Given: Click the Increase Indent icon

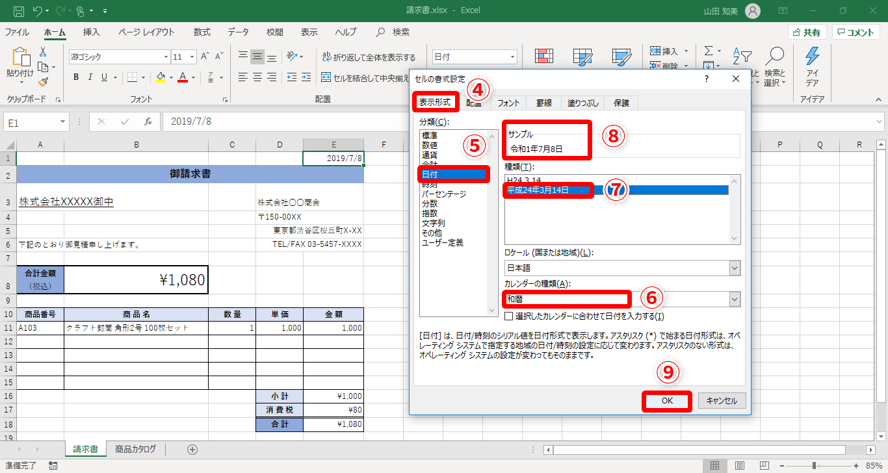Looking at the screenshot, I should (x=306, y=77).
